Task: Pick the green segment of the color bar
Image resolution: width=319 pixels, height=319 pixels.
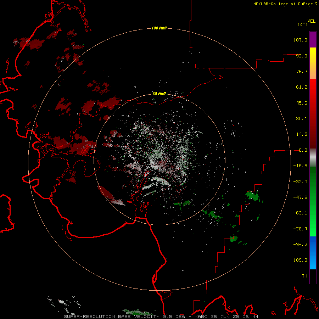Action: tap(313, 201)
